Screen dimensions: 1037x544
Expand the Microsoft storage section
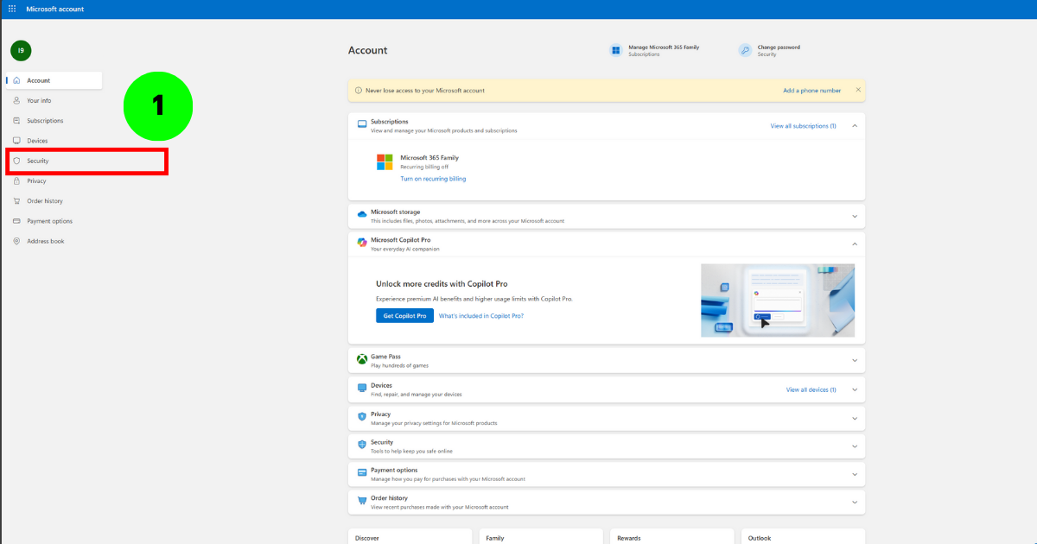click(x=855, y=217)
